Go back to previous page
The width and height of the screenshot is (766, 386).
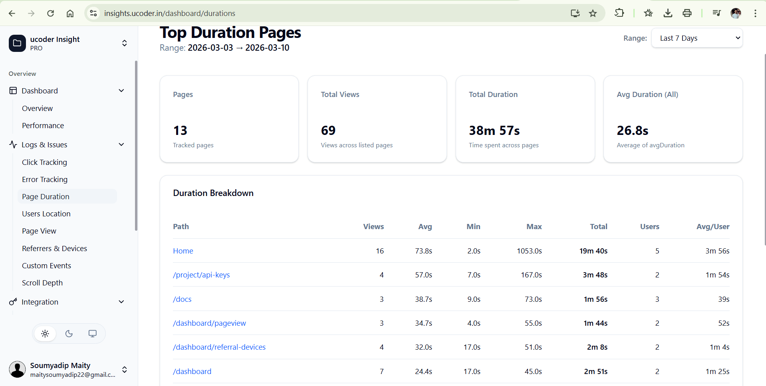[x=12, y=13]
